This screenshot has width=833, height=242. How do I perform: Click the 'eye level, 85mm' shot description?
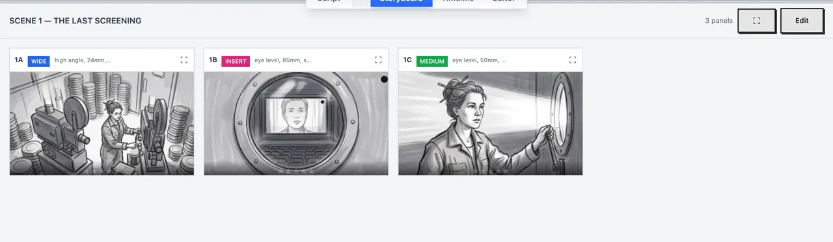(x=282, y=60)
